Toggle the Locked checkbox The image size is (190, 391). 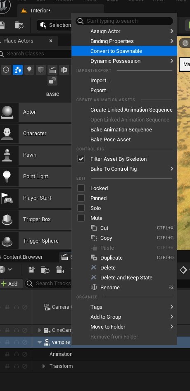(81, 188)
